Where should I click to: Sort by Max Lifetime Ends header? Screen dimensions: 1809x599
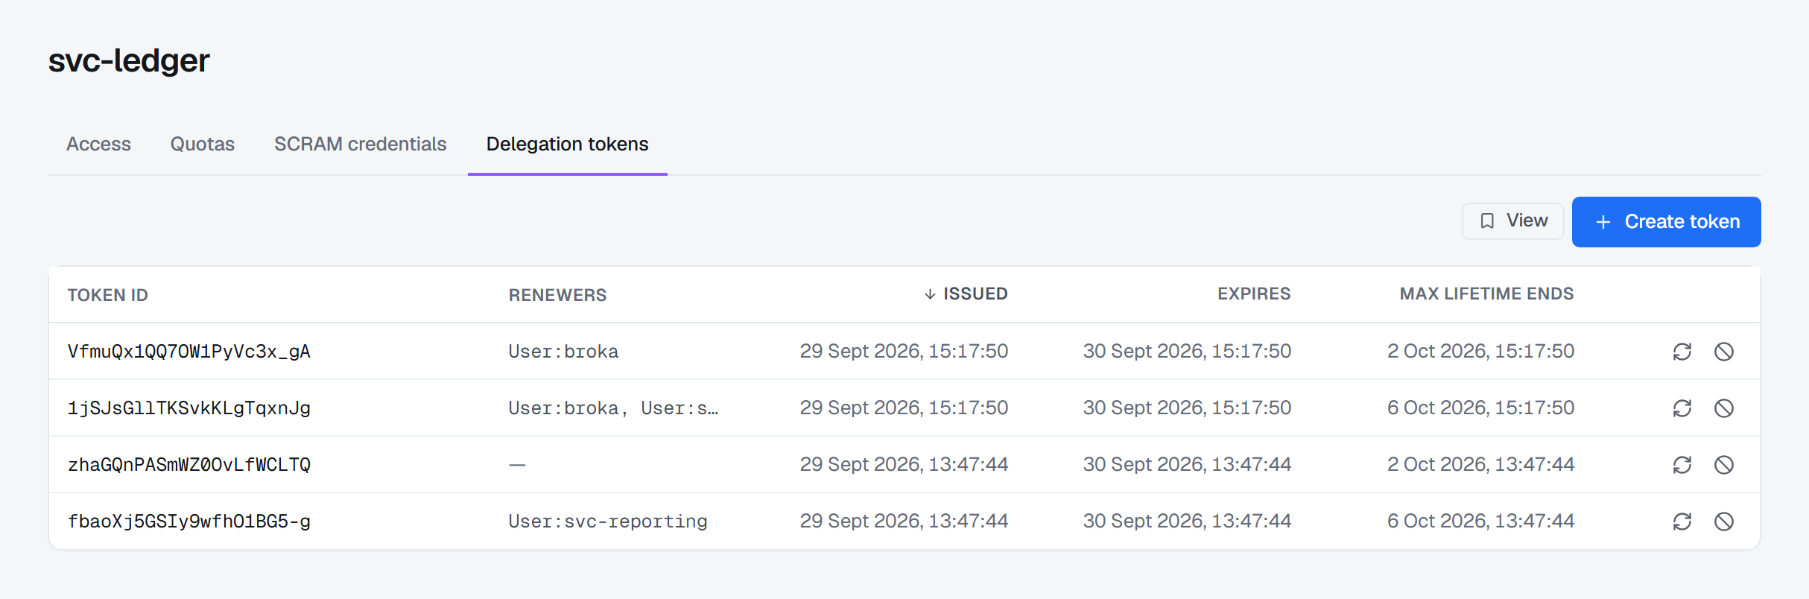[1487, 294]
